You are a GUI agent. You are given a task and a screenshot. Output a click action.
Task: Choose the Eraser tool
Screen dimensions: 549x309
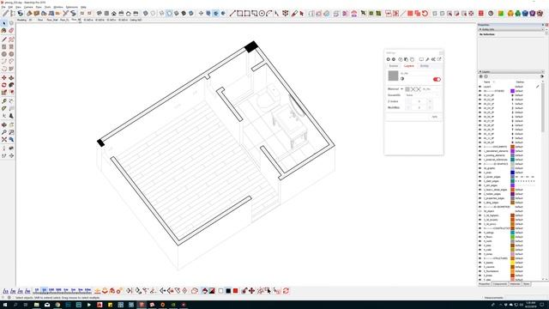click(11, 31)
